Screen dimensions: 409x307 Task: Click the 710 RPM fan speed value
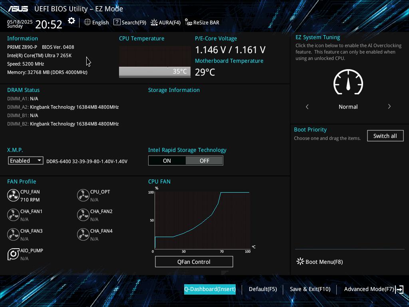click(x=30, y=200)
